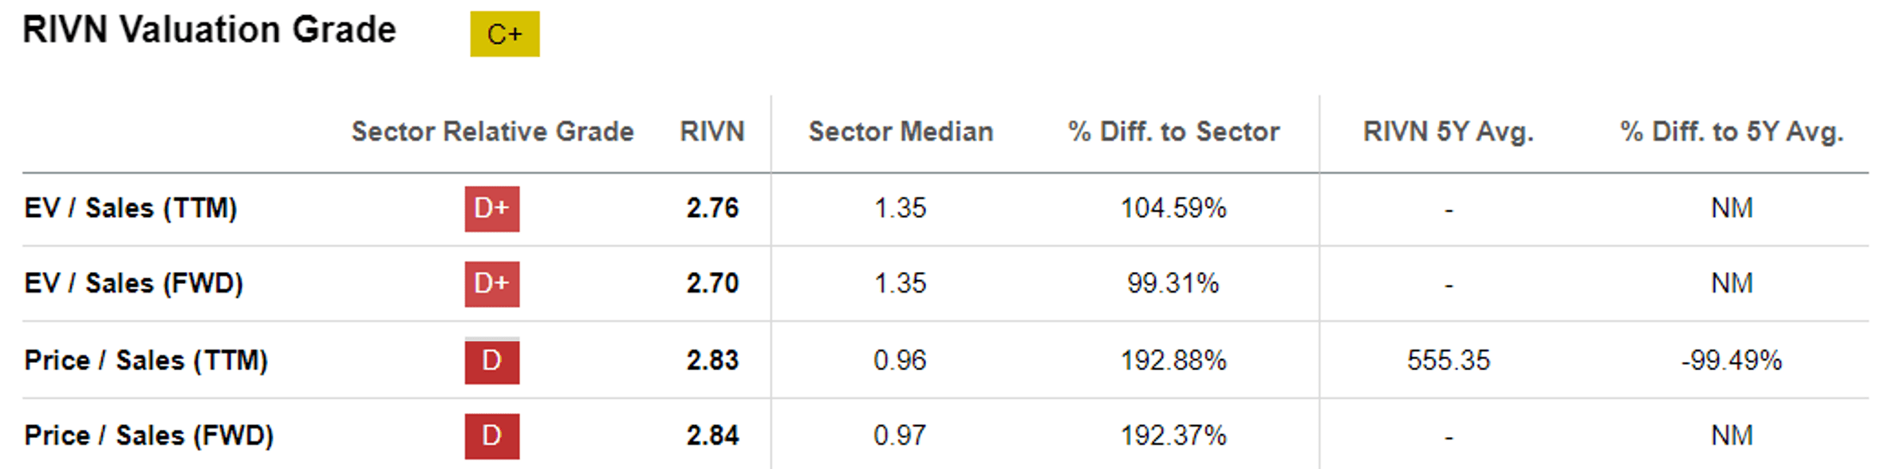This screenshot has width=1892, height=469.
Task: Open the EV / Sales (TTM) metric
Action: coord(131,208)
